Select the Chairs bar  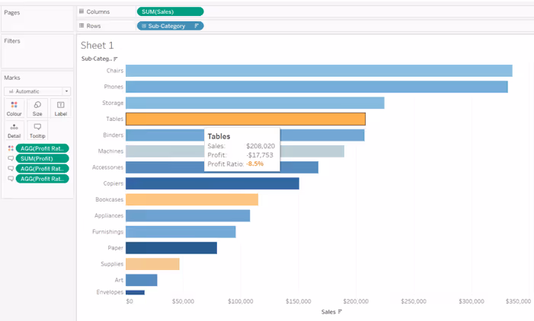click(318, 71)
